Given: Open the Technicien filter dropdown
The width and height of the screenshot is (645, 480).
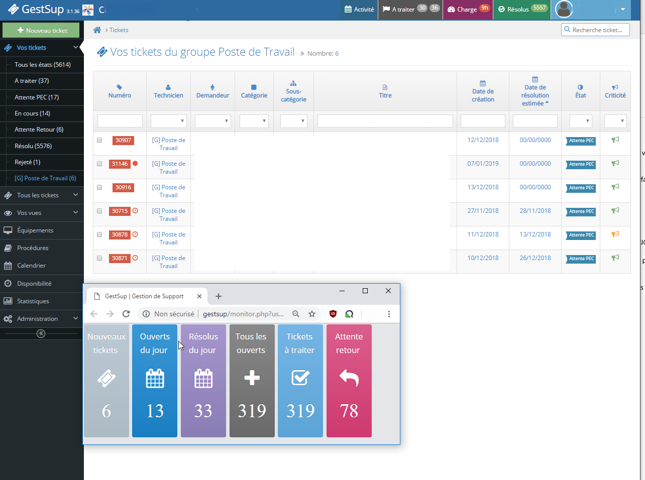Looking at the screenshot, I should coord(168,121).
